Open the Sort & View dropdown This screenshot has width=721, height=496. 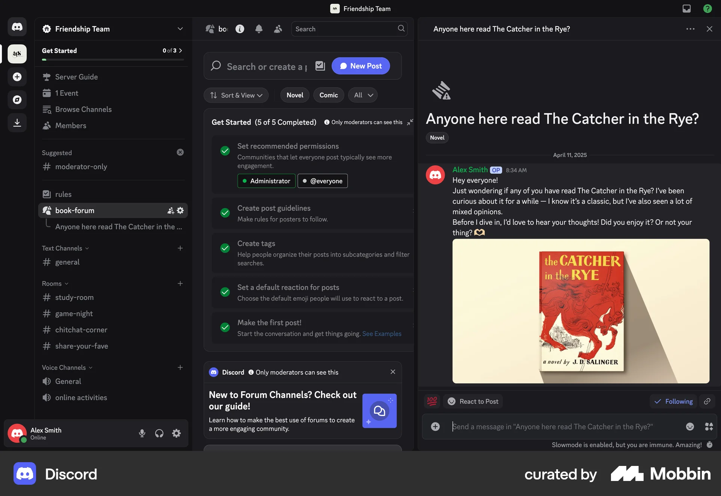coord(236,95)
